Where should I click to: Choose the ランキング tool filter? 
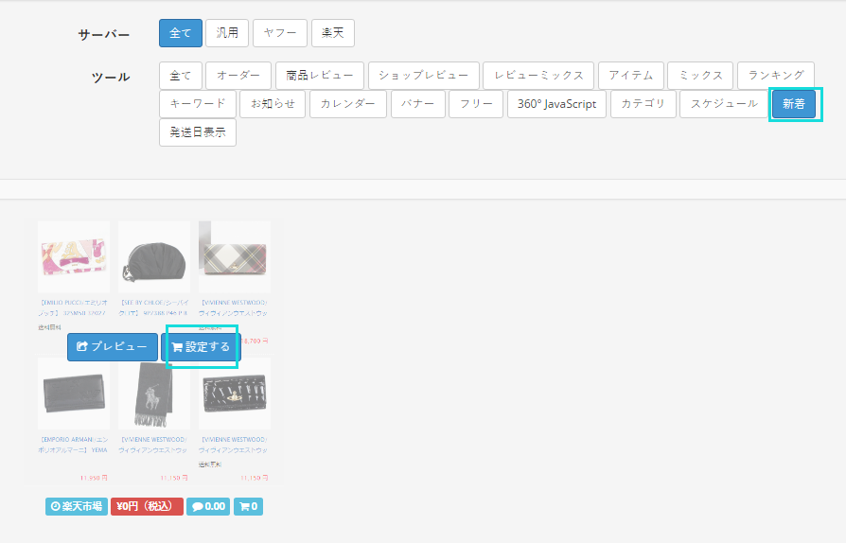pyautogui.click(x=776, y=76)
